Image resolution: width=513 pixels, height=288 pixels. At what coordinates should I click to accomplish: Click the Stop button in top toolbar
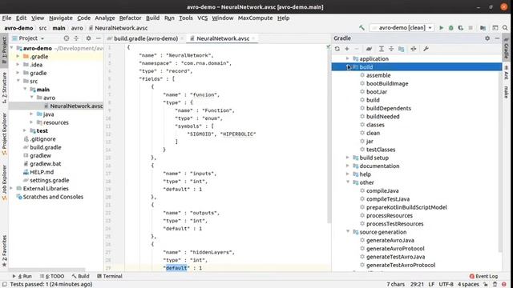(471, 28)
